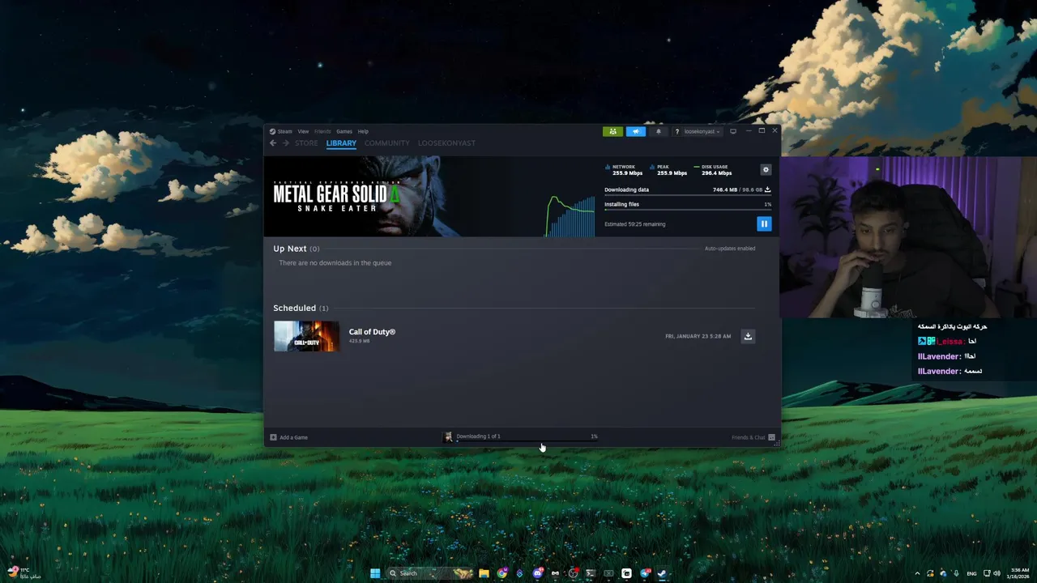Viewport: 1037px width, 583px height.
Task: Open Terminal from the taskbar
Action: pos(591,573)
